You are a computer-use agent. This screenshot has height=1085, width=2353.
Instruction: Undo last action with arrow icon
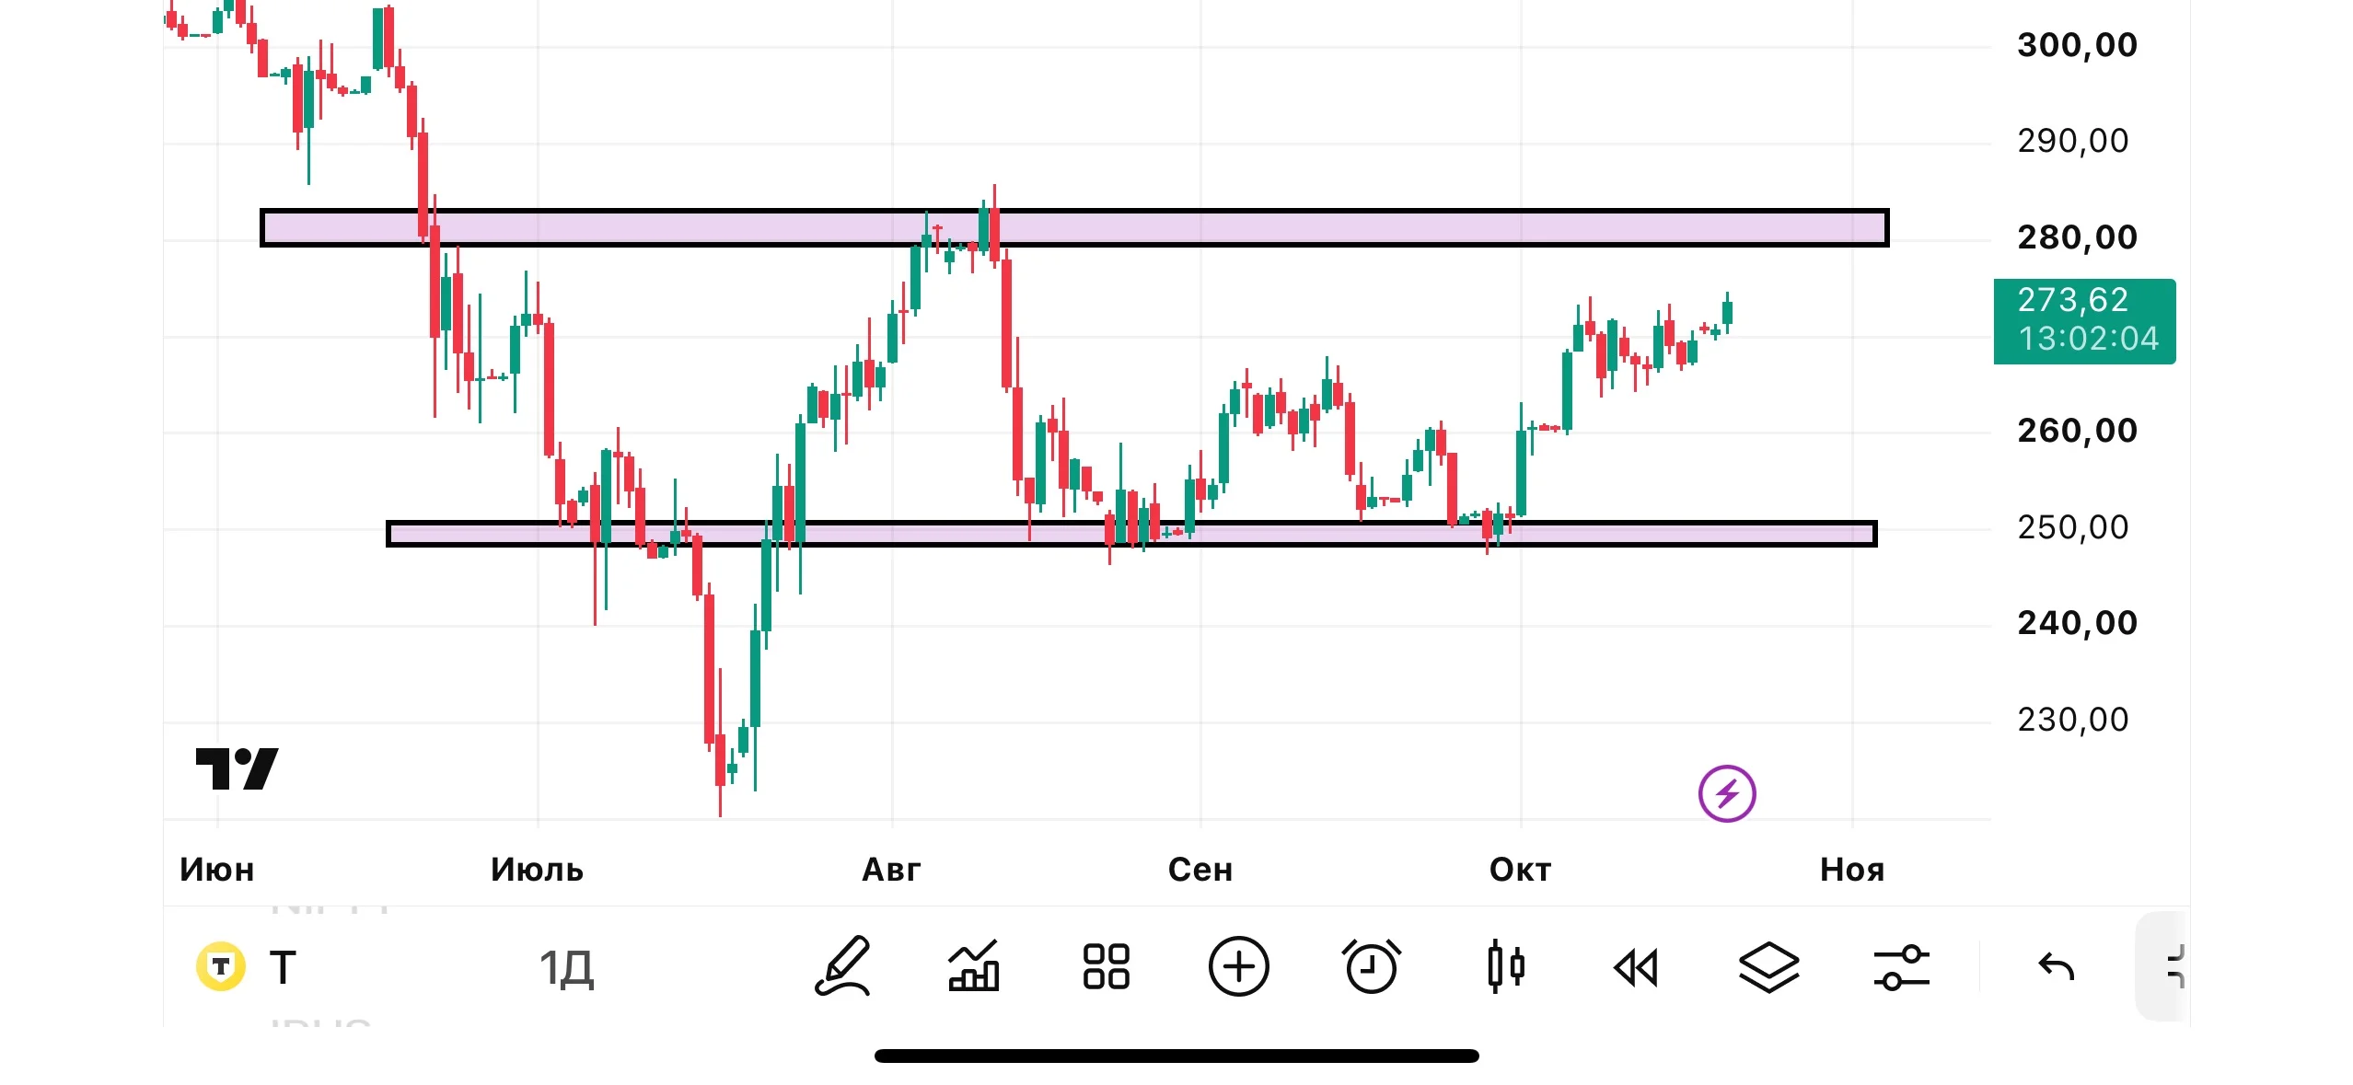pos(2056,966)
